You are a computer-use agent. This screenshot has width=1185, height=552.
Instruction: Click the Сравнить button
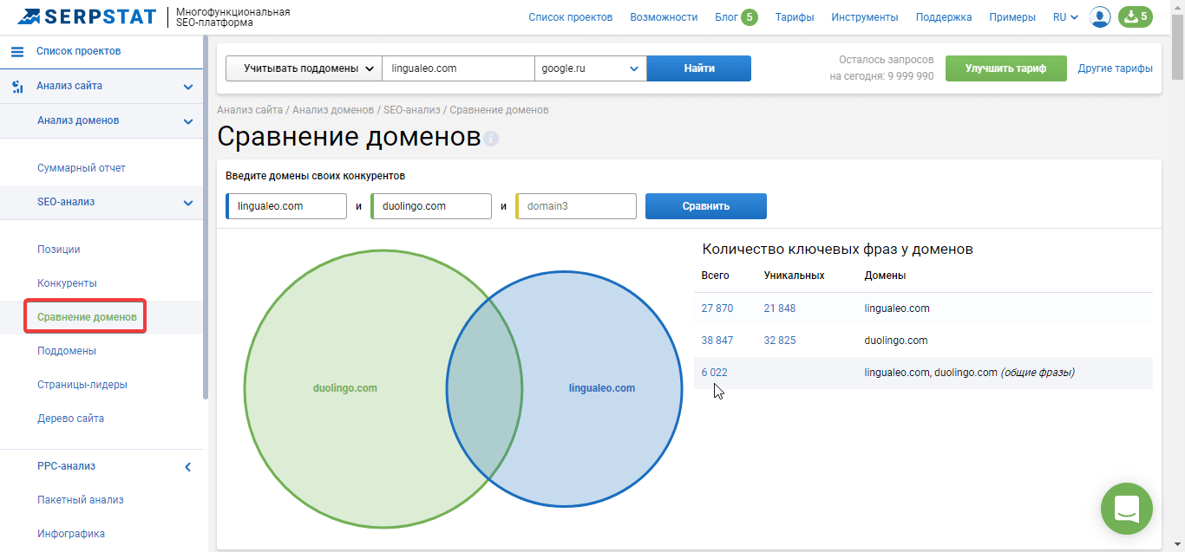(x=706, y=206)
